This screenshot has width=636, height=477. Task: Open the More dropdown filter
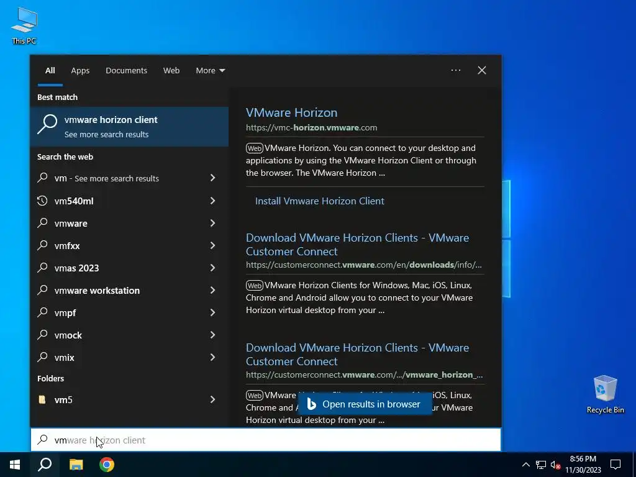(x=210, y=71)
